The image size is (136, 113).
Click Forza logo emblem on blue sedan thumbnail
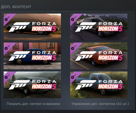pyautogui.click(x=20, y=56)
